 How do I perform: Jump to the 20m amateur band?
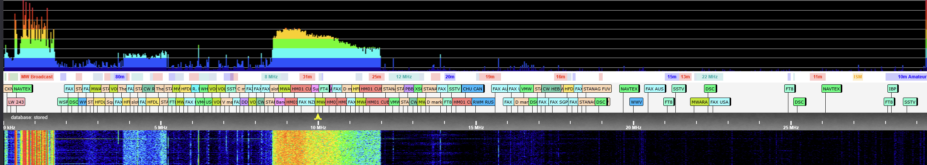point(450,77)
